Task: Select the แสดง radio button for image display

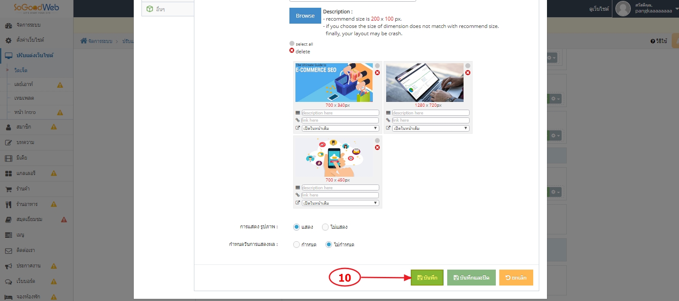Action: point(296,227)
